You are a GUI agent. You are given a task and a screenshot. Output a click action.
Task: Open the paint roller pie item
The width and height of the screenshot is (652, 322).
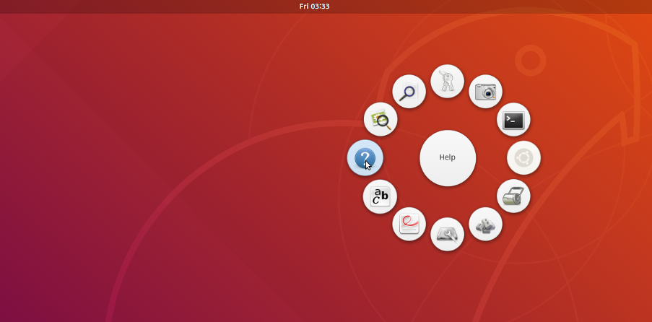(x=513, y=196)
